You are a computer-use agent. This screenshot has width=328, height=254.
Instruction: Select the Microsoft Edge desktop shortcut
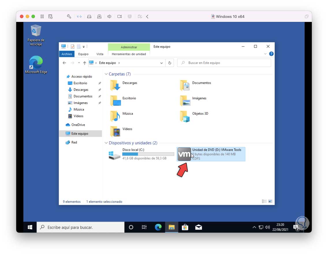(x=36, y=65)
